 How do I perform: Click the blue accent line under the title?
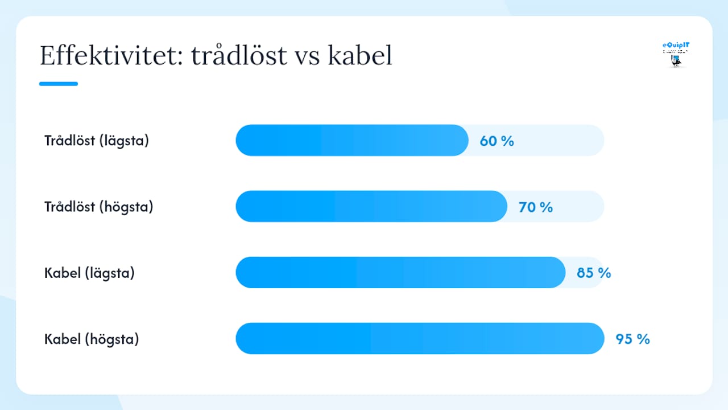59,84
